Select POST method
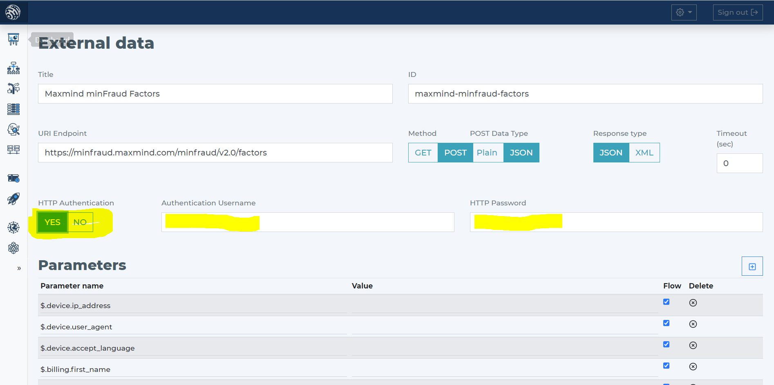Screen dimensions: 774x385 455,153
